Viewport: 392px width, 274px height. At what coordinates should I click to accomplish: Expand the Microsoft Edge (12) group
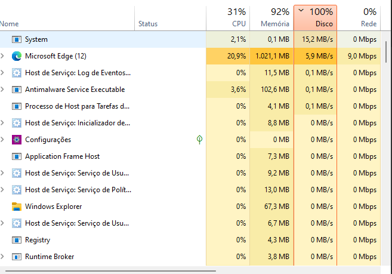pyautogui.click(x=2, y=56)
